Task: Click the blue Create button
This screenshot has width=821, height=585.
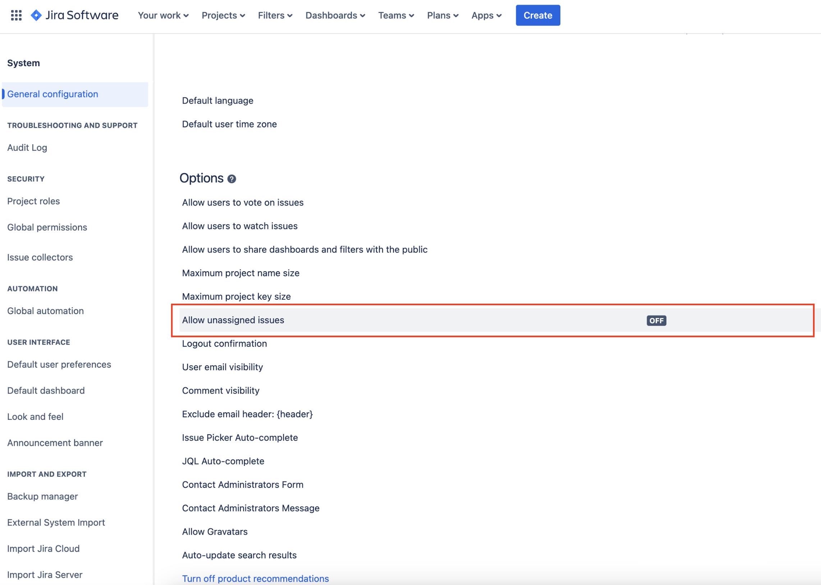Action: pos(538,15)
